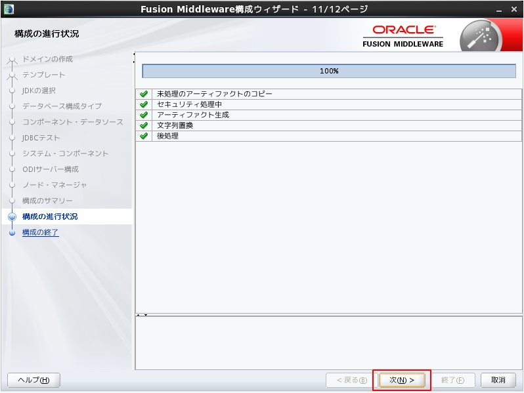
Task: Select the アーティファクト生成 row text
Action: [x=193, y=115]
